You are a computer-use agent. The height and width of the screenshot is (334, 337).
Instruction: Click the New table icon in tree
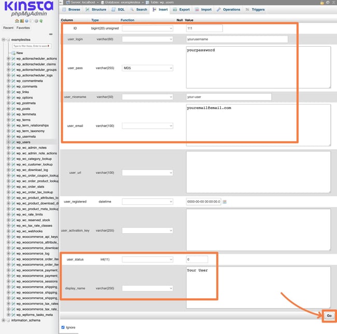click(x=13, y=52)
